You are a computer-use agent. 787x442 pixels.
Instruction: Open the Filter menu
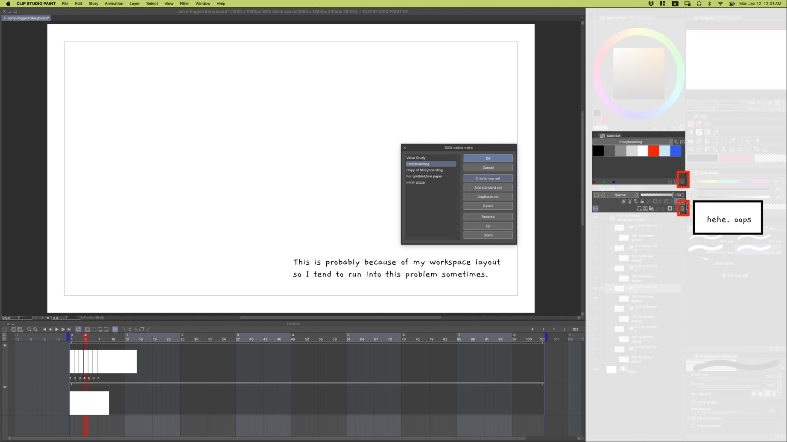[x=184, y=3]
